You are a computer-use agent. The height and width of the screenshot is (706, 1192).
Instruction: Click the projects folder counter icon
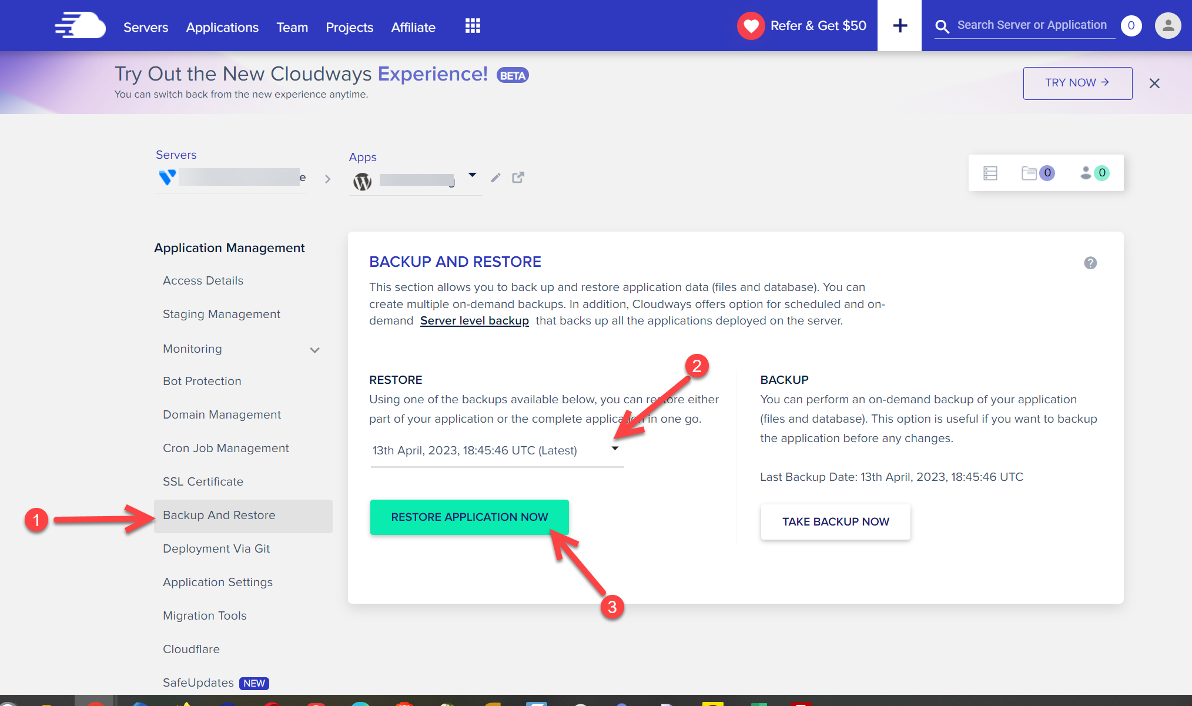[1037, 173]
